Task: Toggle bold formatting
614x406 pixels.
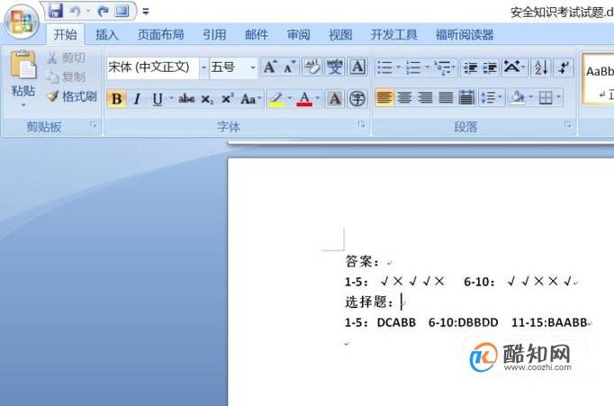Action: (x=117, y=99)
